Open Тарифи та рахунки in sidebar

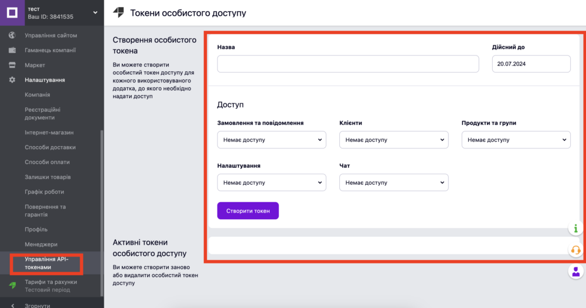pos(51,282)
